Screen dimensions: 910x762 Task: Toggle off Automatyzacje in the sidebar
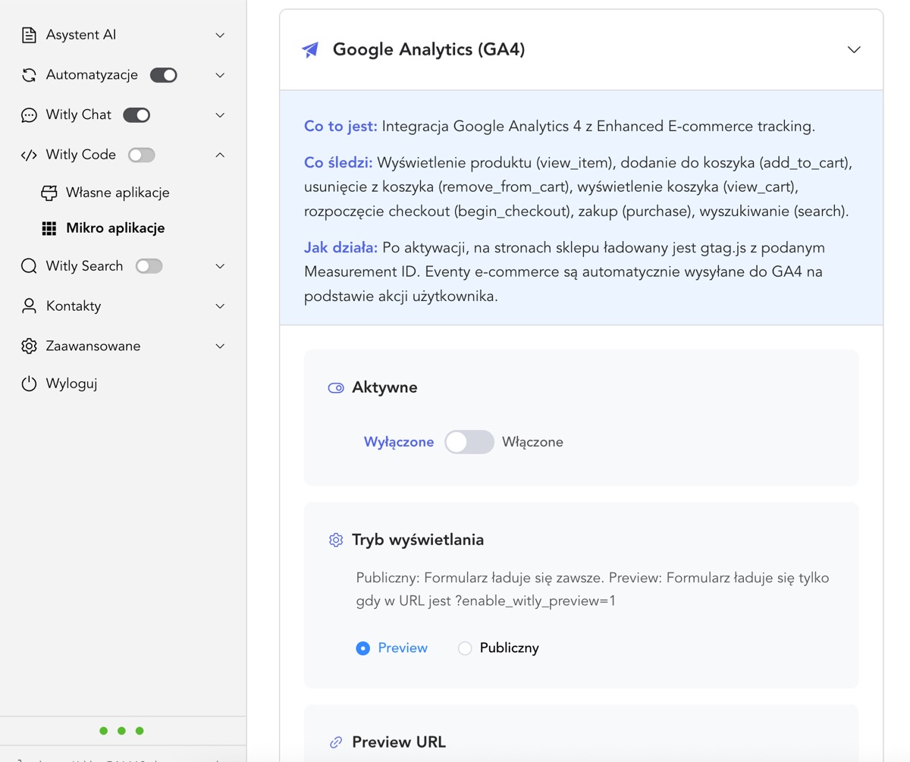click(163, 74)
